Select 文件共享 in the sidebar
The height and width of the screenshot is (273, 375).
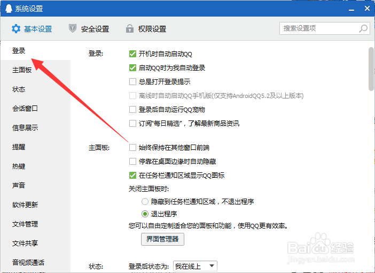point(35,243)
